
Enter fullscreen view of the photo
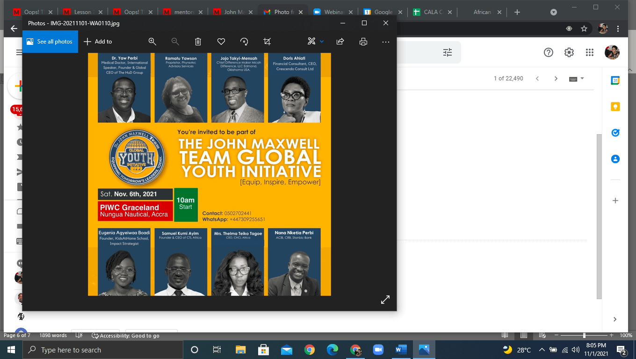coord(385,300)
